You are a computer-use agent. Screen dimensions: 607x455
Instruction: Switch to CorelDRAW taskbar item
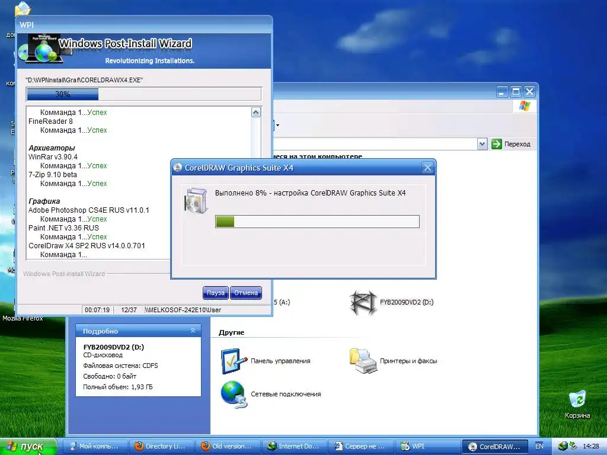coord(495,447)
